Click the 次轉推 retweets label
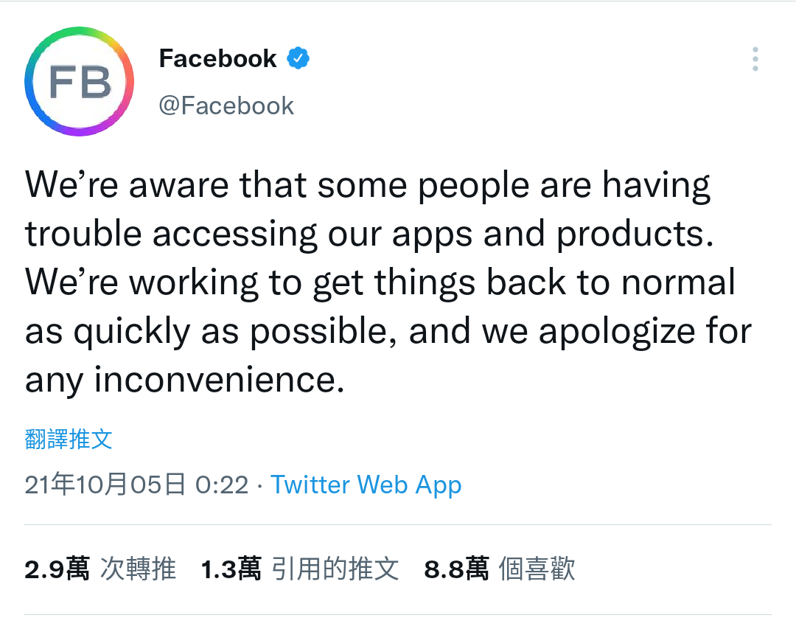 click(138, 569)
